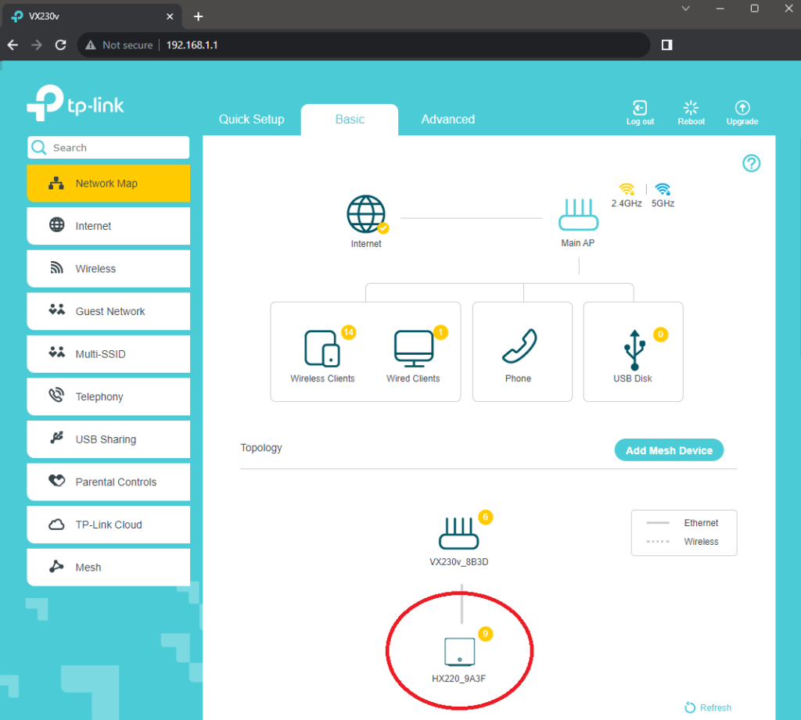Click the Add Mesh Device button
Image resolution: width=801 pixels, height=720 pixels.
point(669,450)
